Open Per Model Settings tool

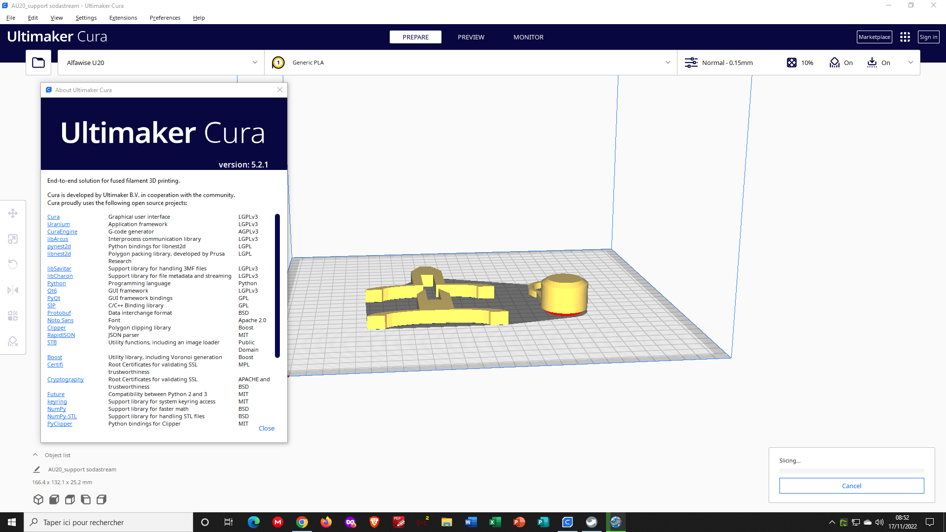coord(12,316)
